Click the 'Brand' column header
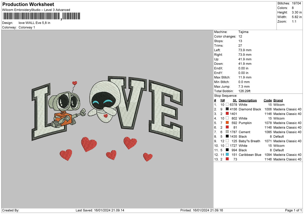Image resolution: width=304 pixels, height=214 pixels. [x=278, y=100]
